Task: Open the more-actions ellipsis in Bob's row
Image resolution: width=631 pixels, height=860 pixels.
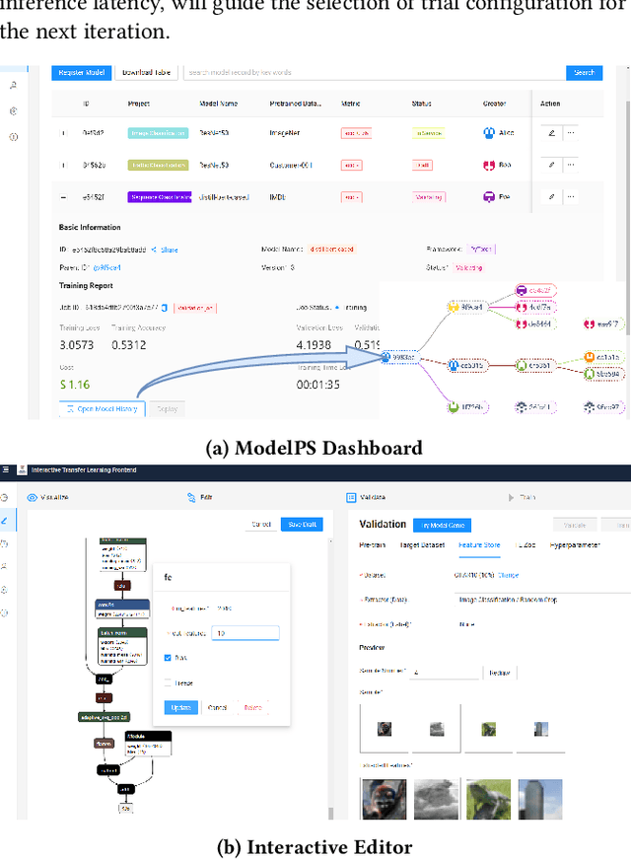Action: coord(570,165)
